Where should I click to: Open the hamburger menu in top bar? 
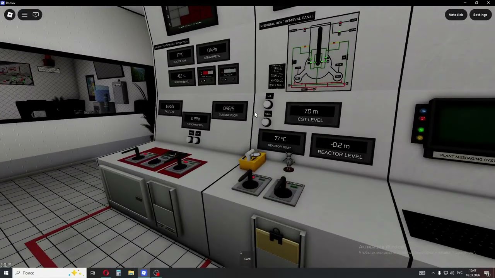tap(24, 15)
